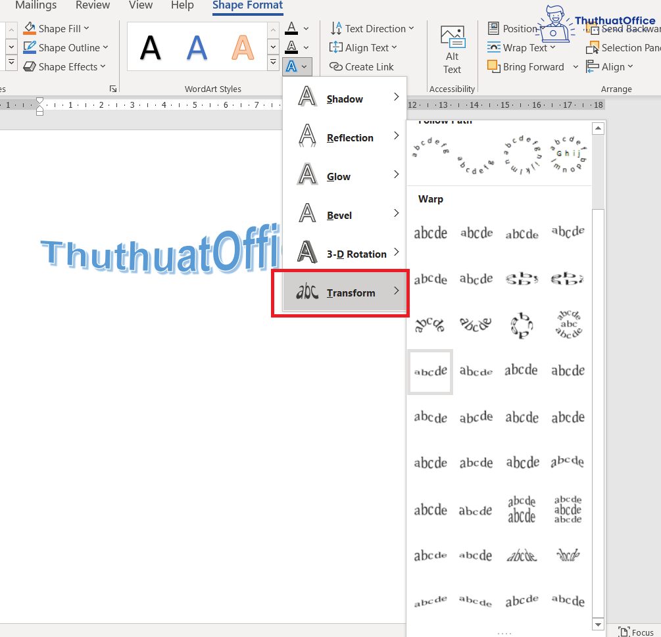The image size is (661, 637).
Task: Switch to the Mailings tab
Action: (x=36, y=5)
